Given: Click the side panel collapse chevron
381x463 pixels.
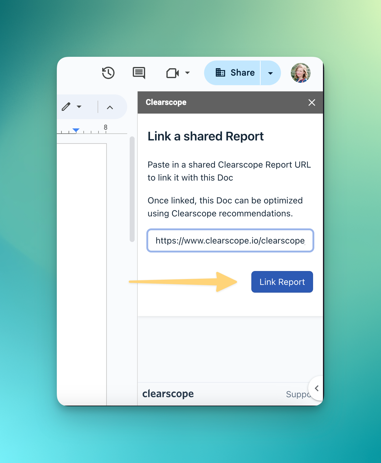Looking at the screenshot, I should pos(316,388).
